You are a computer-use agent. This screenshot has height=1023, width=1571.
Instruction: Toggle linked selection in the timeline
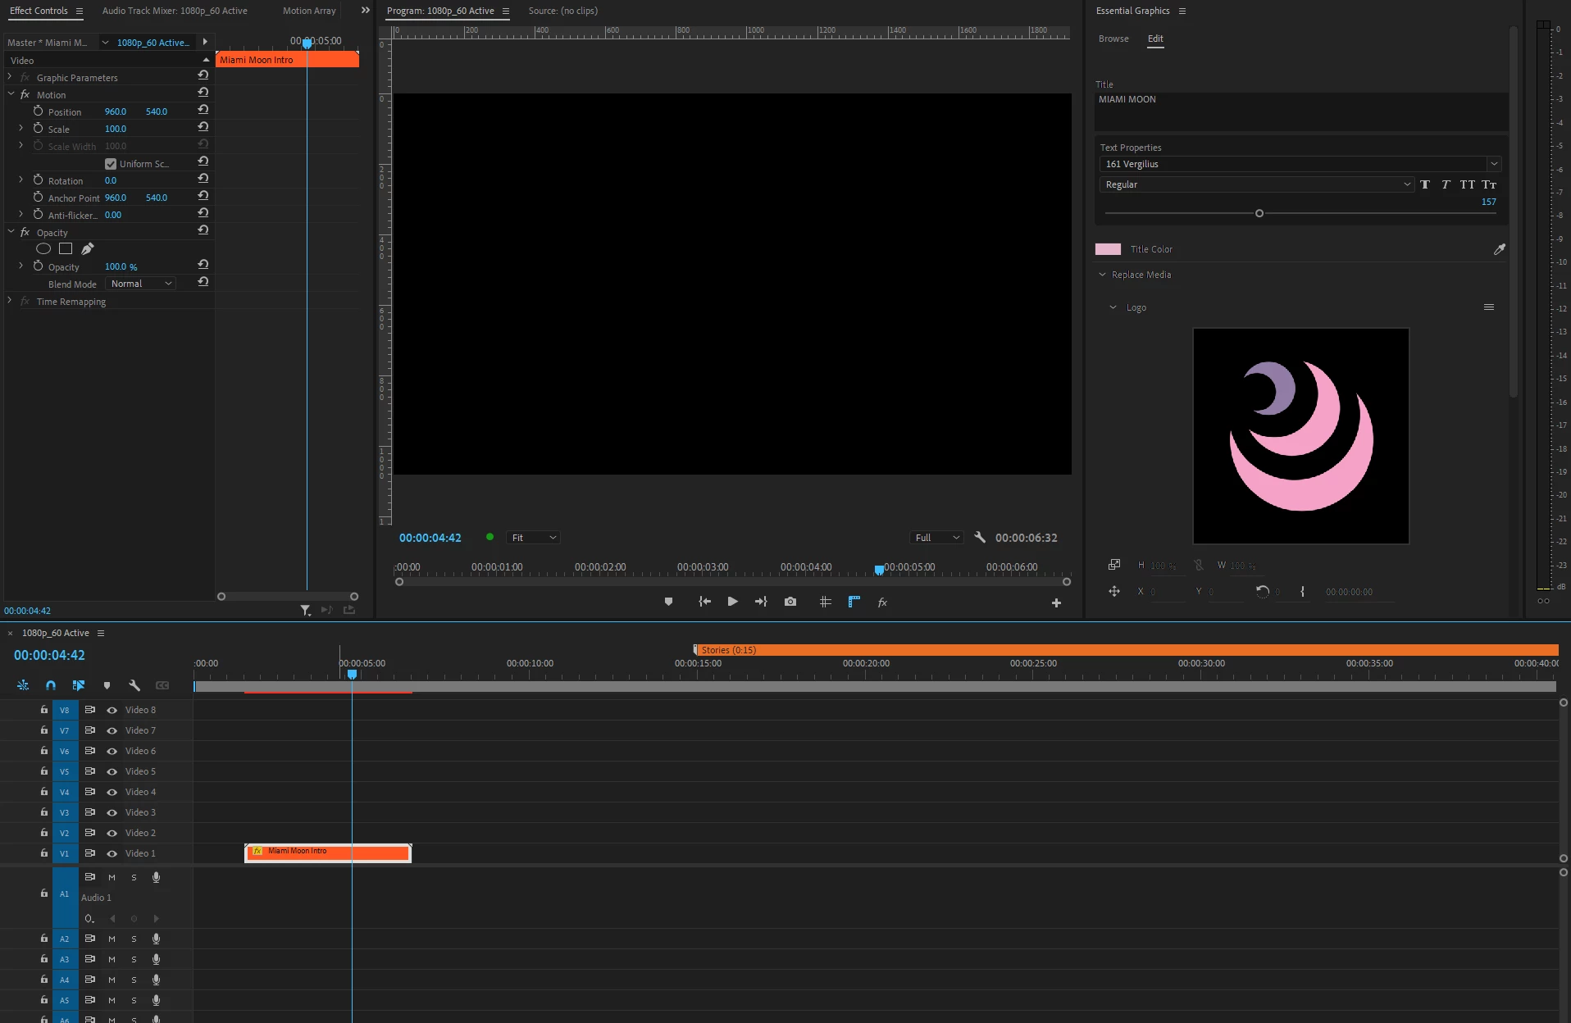point(79,685)
